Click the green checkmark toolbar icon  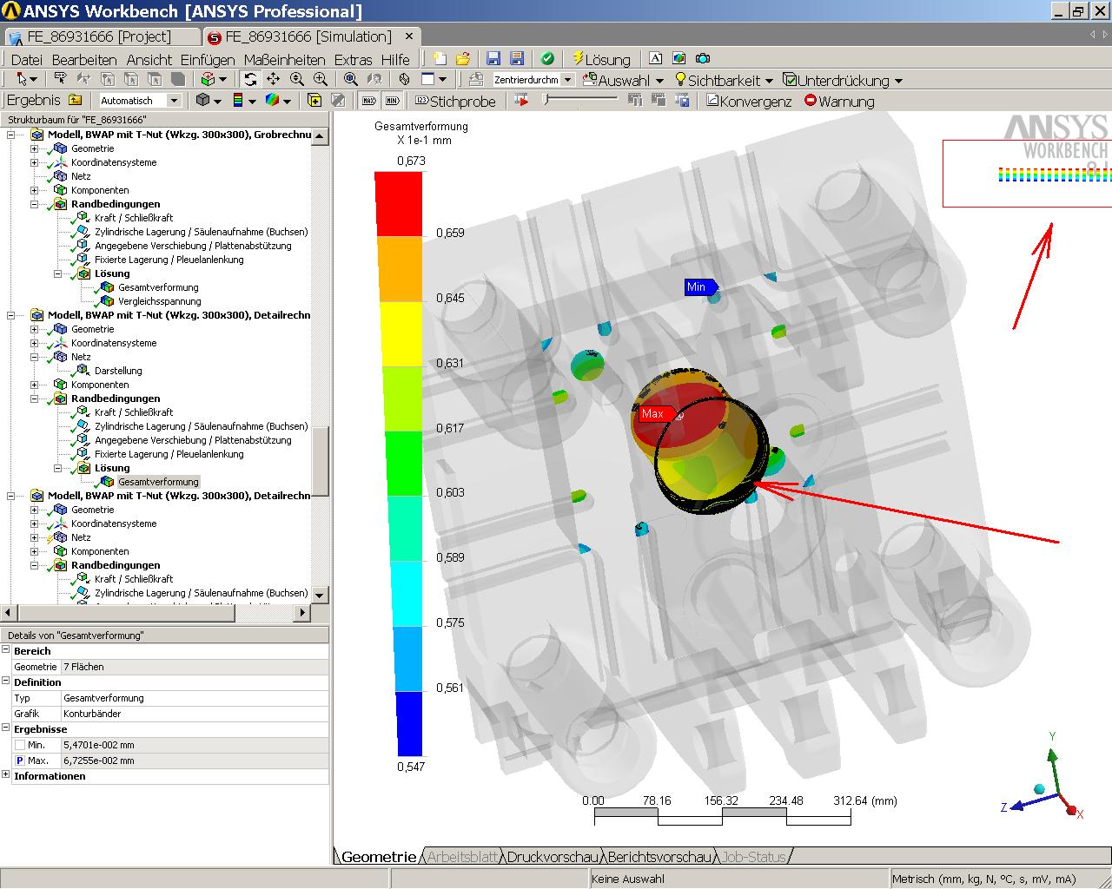point(547,58)
